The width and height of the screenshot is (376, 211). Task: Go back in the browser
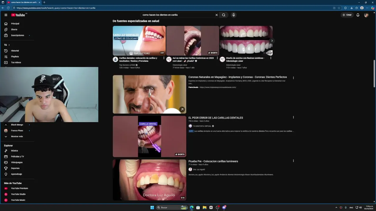[x=3, y=8]
